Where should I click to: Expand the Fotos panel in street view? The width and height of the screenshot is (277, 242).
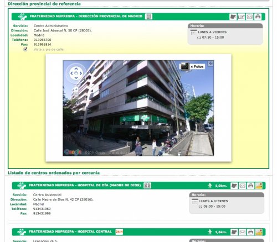197,67
